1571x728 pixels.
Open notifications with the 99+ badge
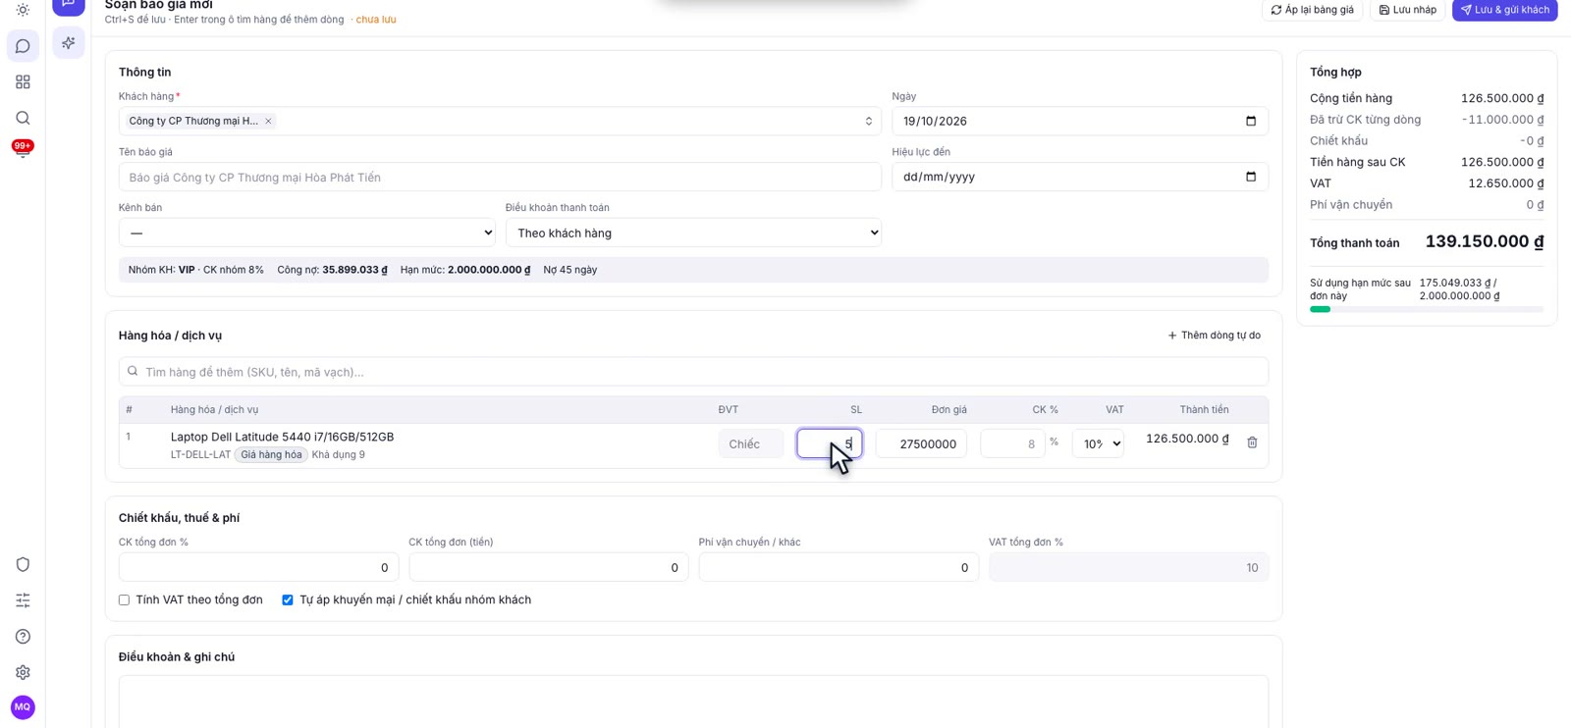(x=23, y=149)
